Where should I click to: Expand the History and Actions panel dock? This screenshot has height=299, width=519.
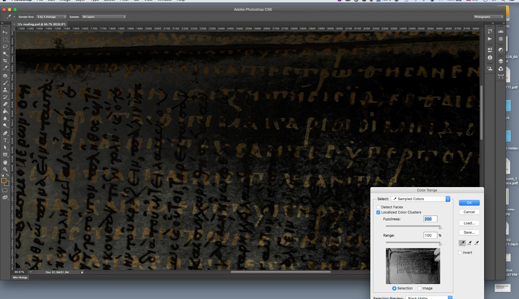click(x=493, y=23)
